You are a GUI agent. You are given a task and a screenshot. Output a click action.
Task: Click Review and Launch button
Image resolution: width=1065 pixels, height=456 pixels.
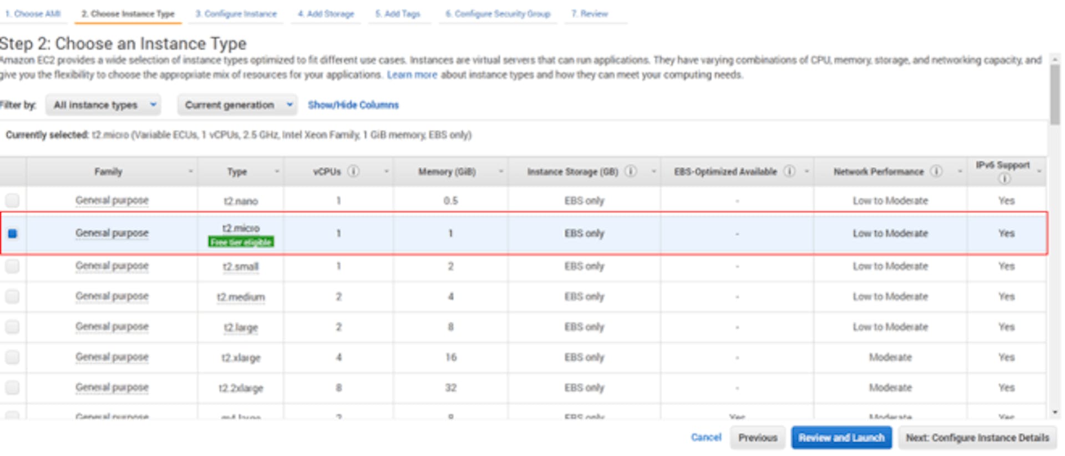[841, 438]
